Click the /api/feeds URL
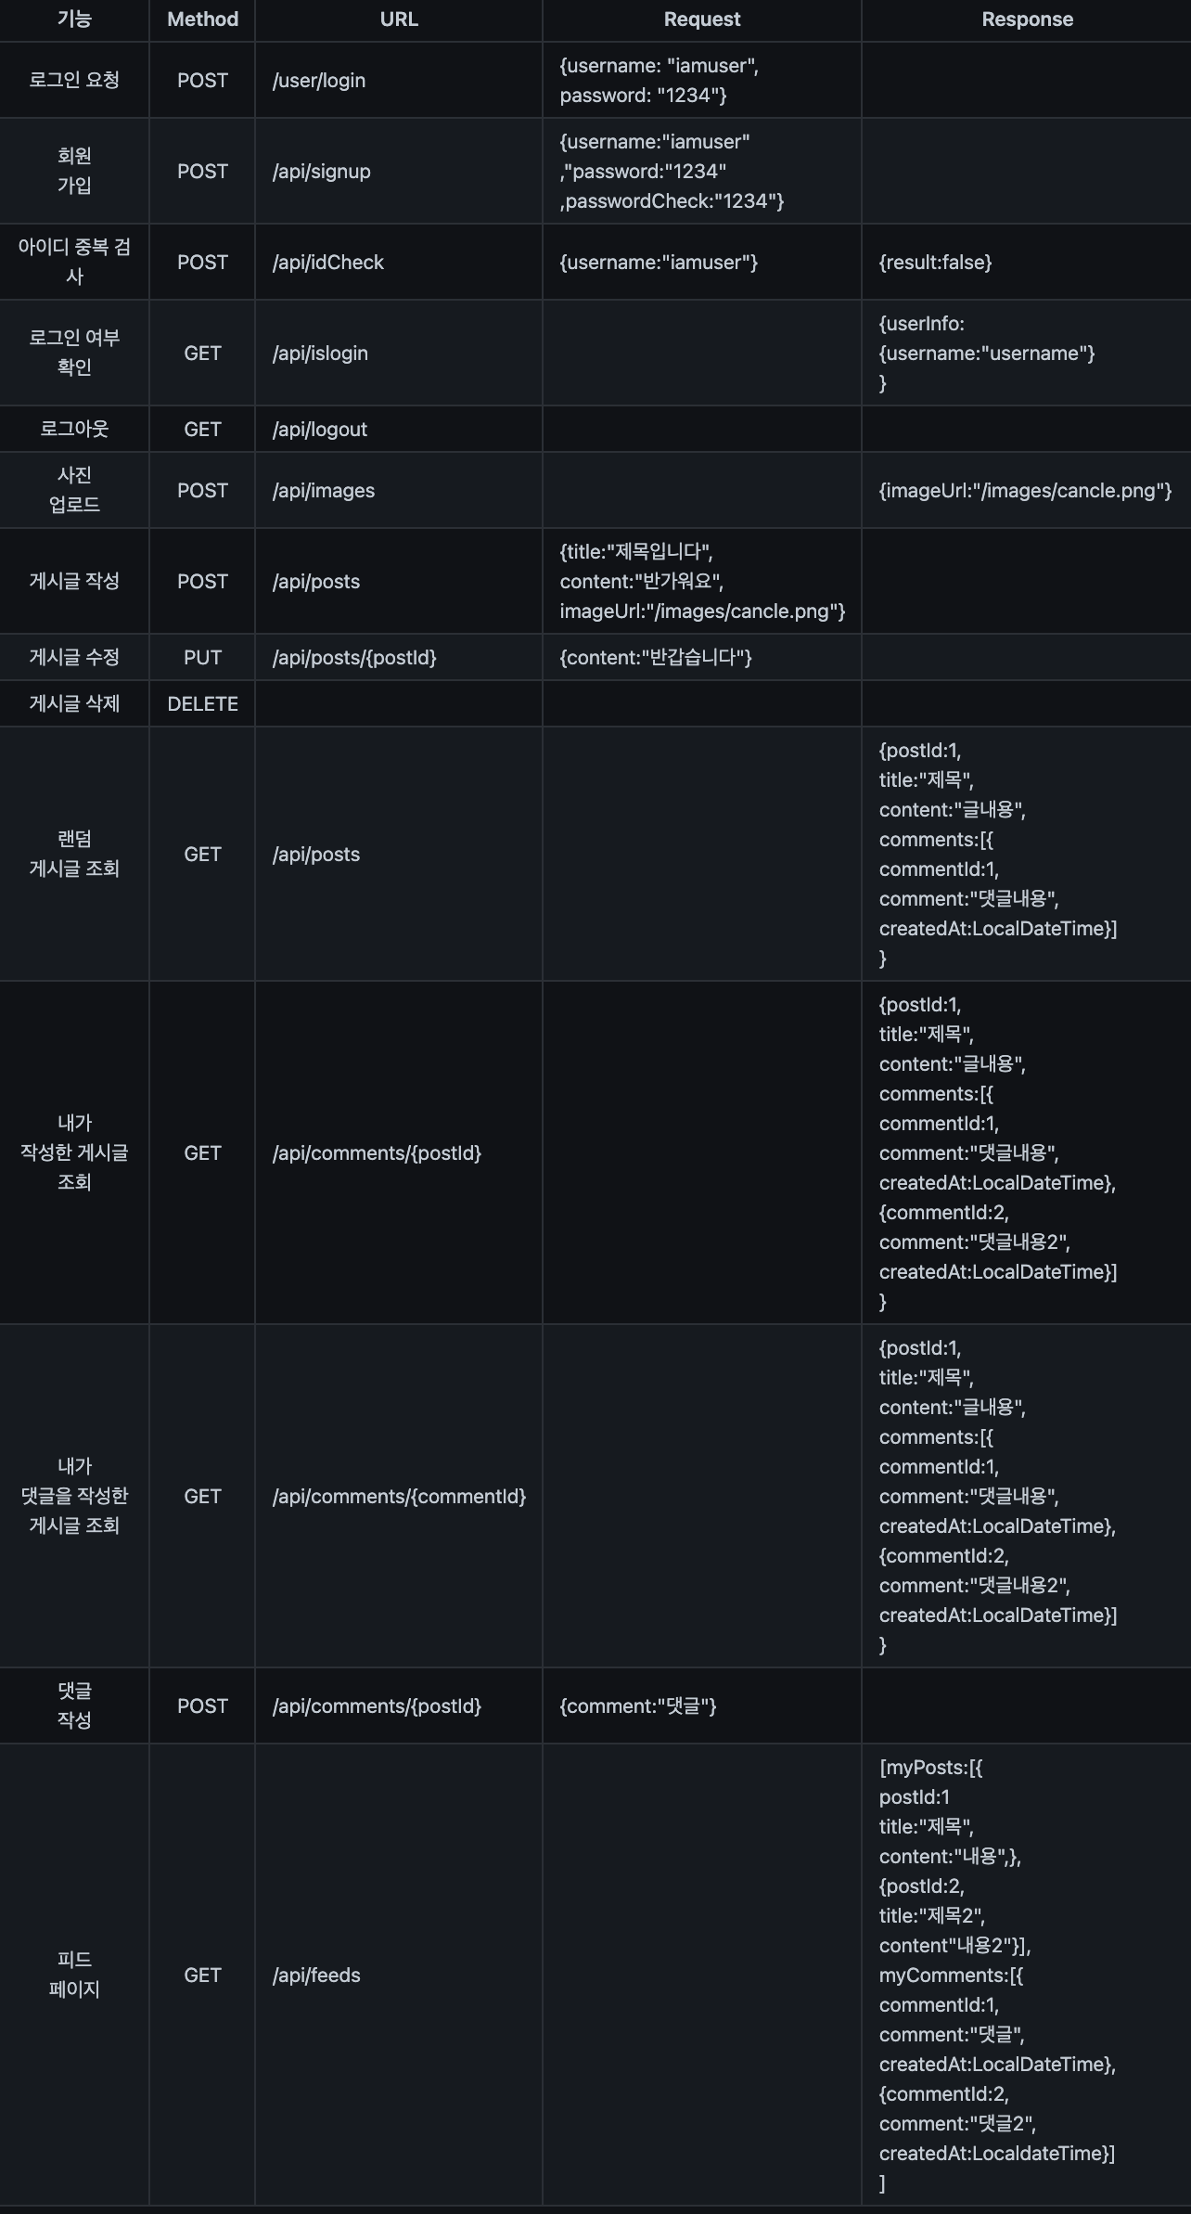The width and height of the screenshot is (1191, 2214). pyautogui.click(x=316, y=1976)
